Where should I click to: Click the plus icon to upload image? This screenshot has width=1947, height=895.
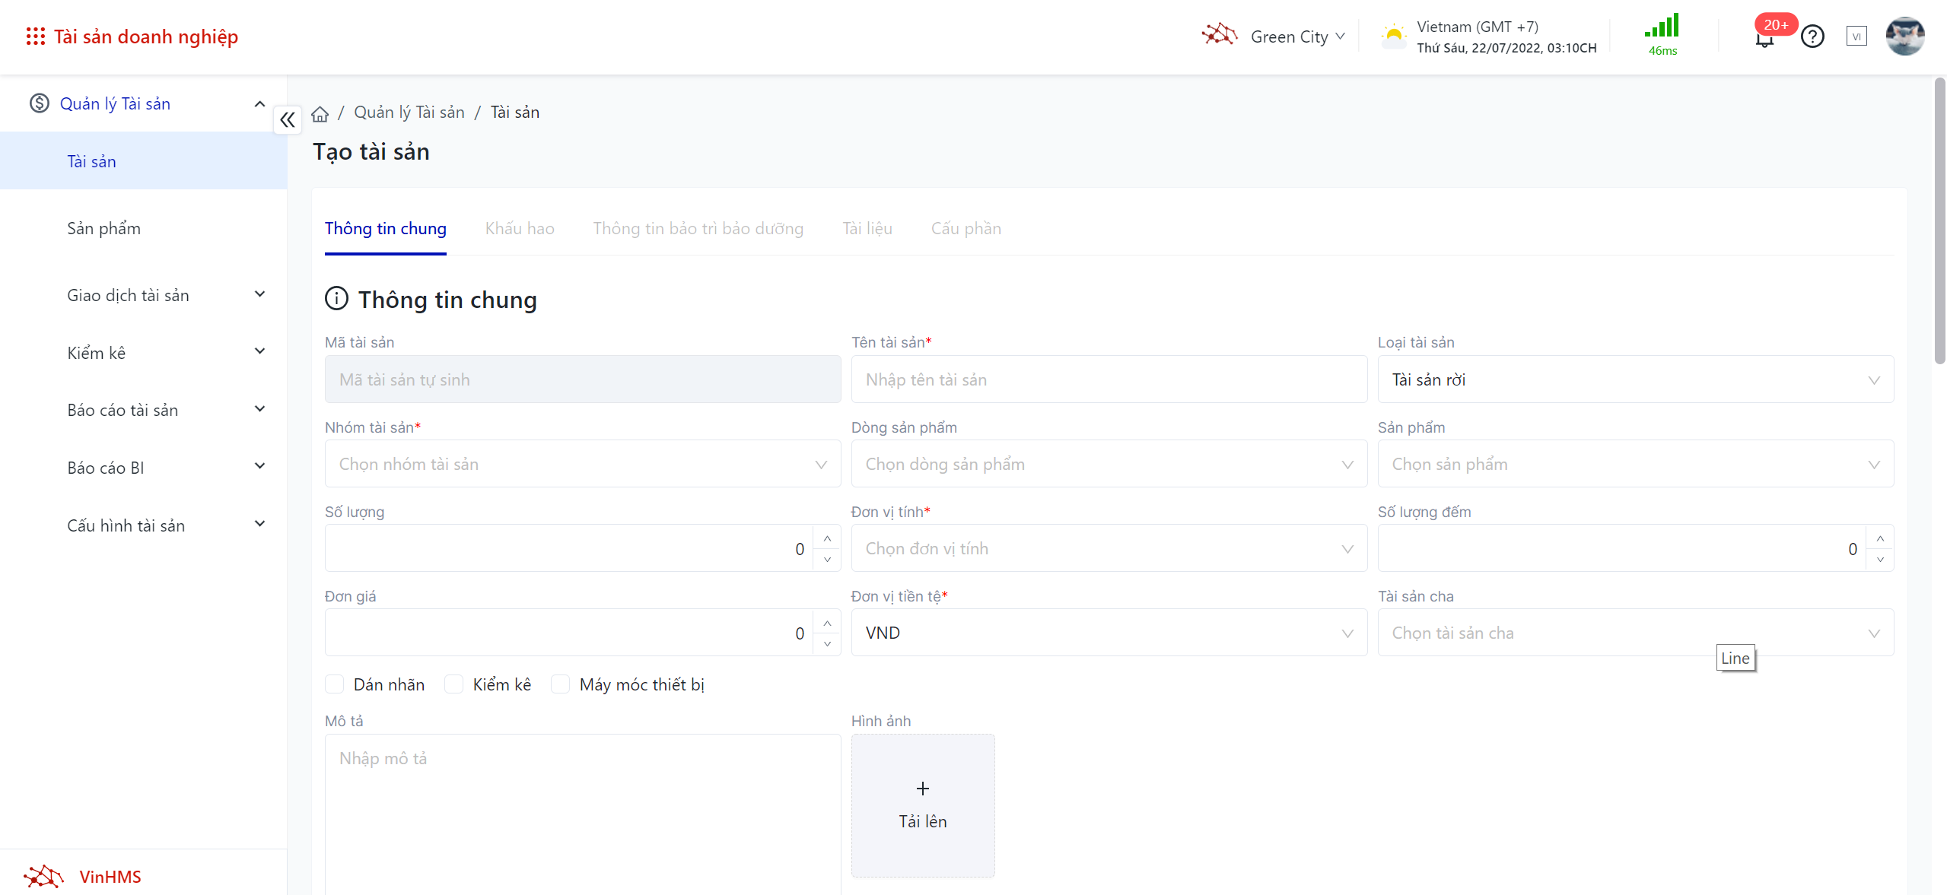922,789
